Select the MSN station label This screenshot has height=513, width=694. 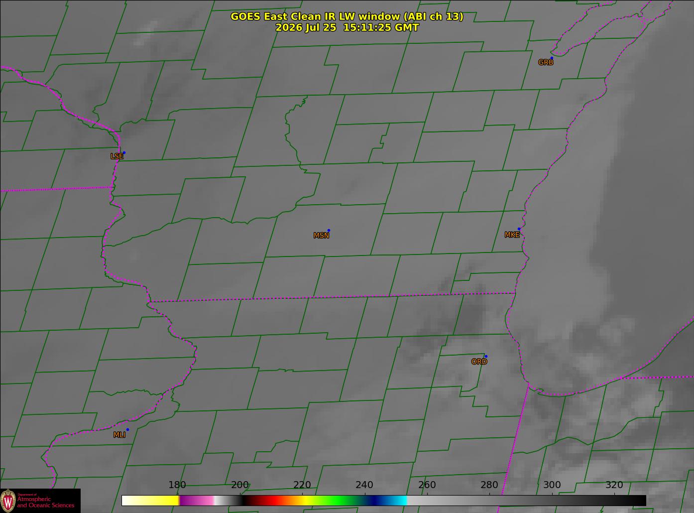[321, 236]
